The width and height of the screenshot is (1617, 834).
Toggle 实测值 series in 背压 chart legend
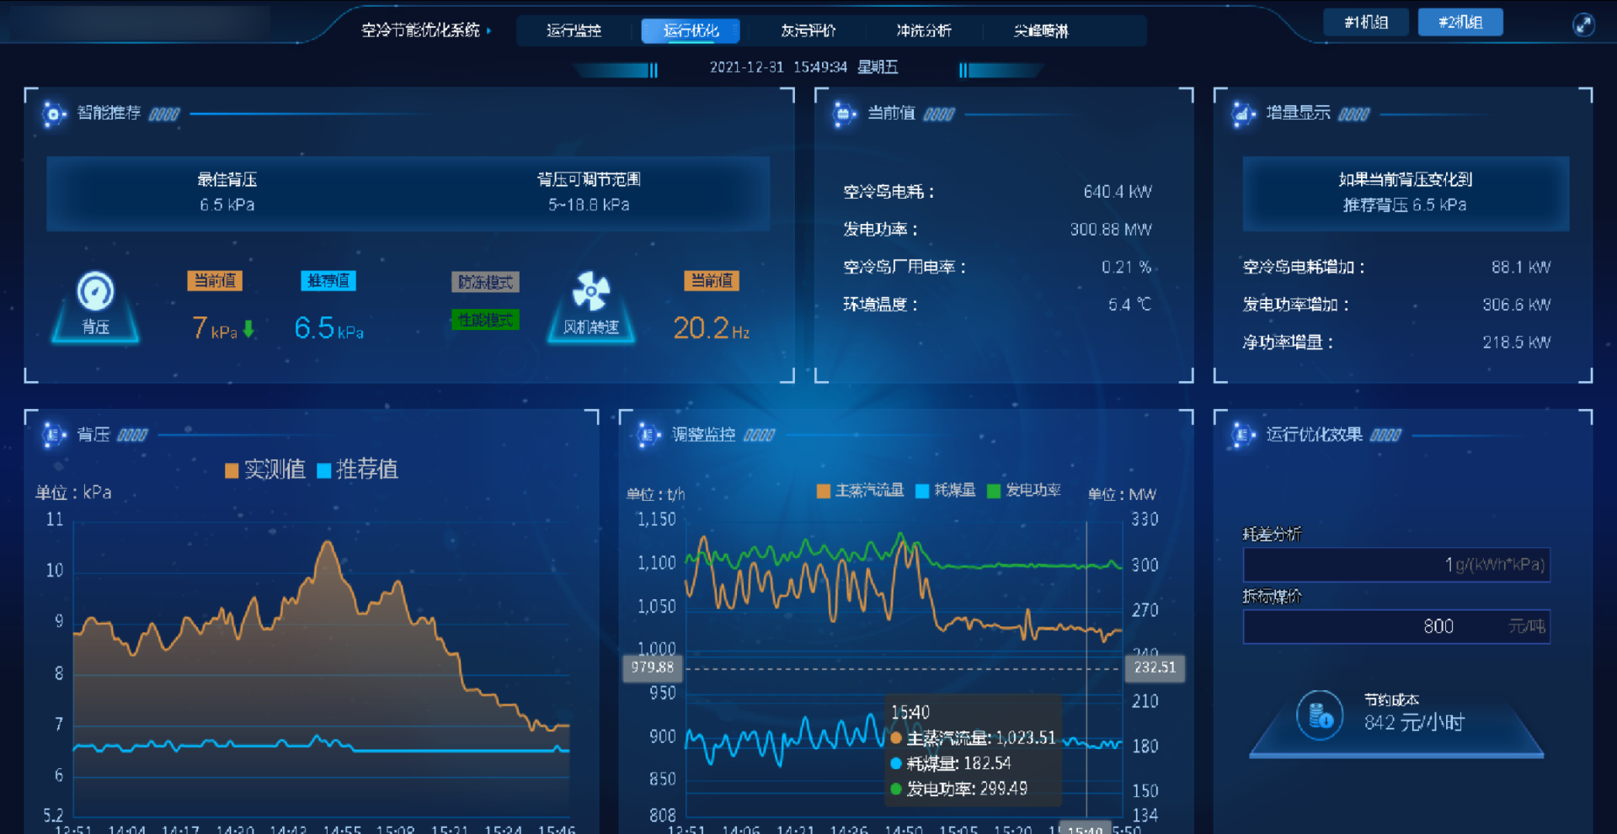tap(265, 470)
